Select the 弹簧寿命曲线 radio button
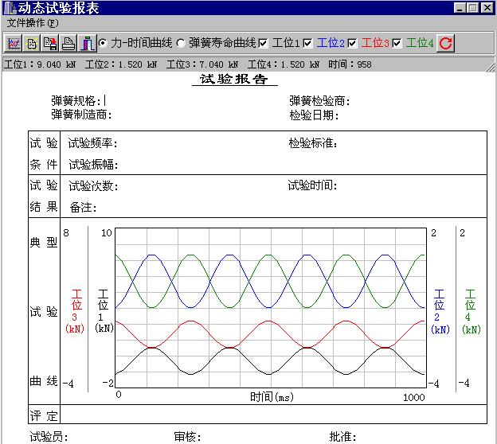 click(181, 43)
